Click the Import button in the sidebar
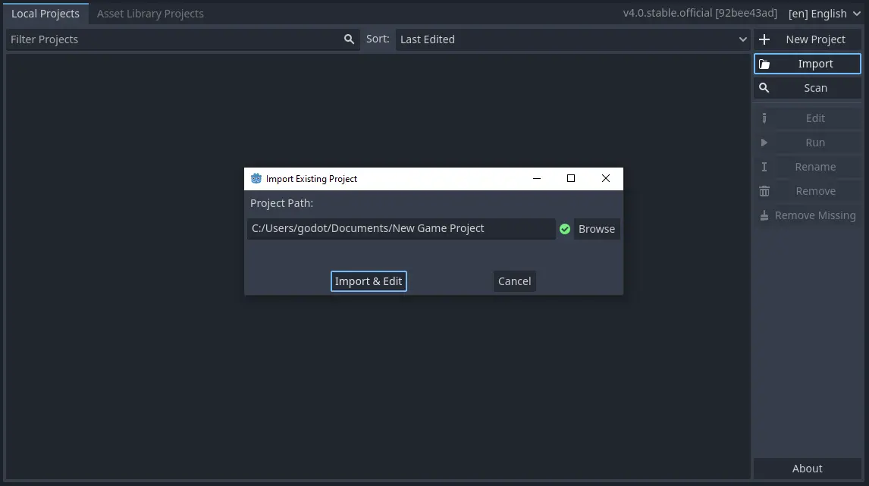The width and height of the screenshot is (869, 486). (x=808, y=64)
